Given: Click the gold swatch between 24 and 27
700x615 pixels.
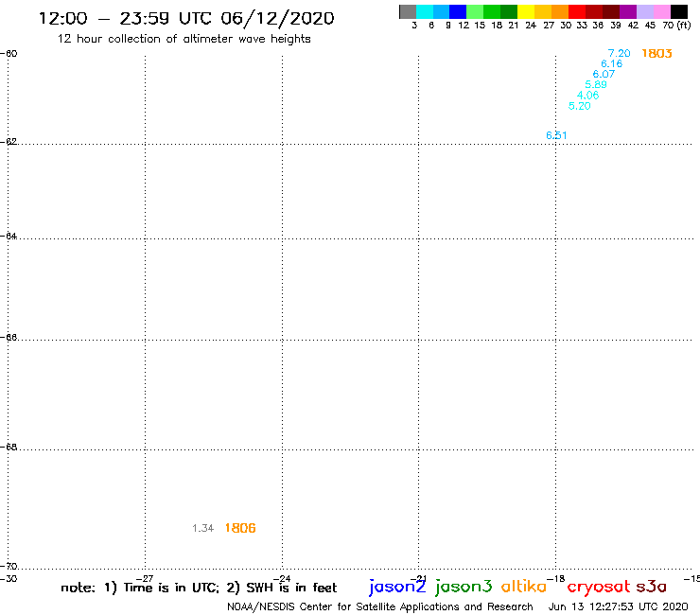Looking at the screenshot, I should [543, 11].
